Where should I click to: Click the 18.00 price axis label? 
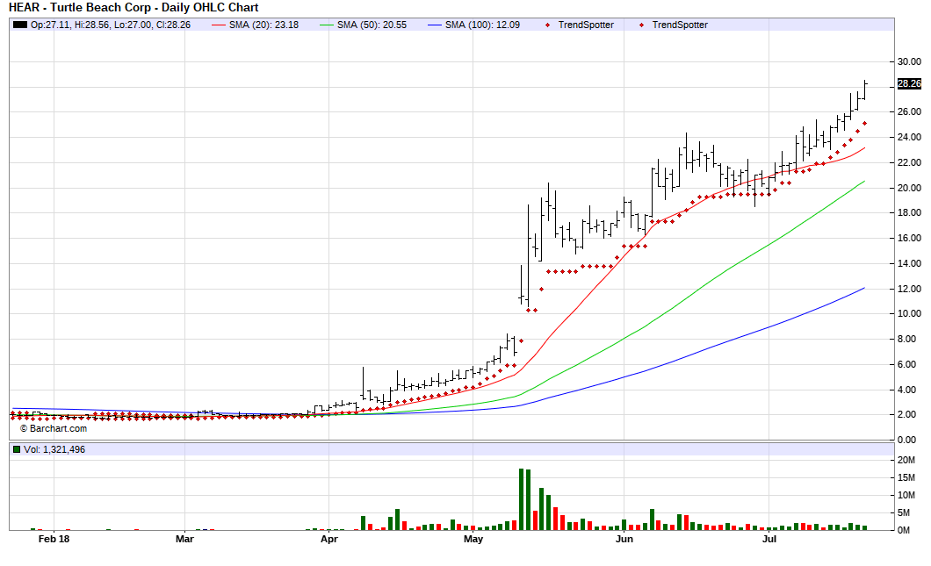(909, 212)
